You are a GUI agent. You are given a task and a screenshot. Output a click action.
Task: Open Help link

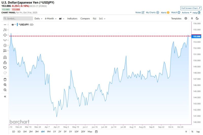196,12
